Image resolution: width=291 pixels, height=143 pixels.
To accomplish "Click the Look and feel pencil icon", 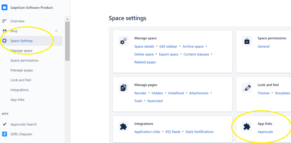I will 247,88.
